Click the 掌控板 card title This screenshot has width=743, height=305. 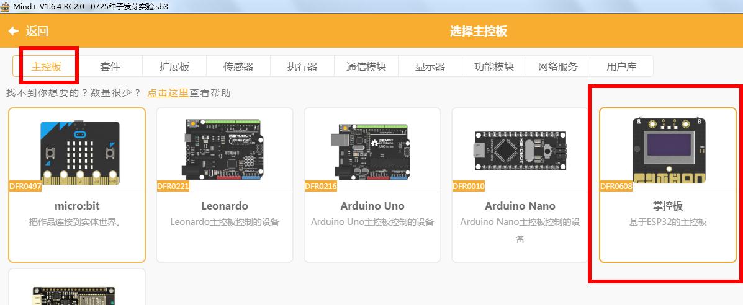click(x=668, y=206)
